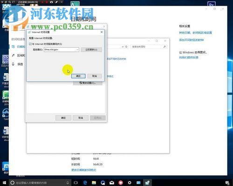This screenshot has width=233, height=186.
Task: Open the 其他日期、时间和区域设置 link
Action: coord(195,33)
